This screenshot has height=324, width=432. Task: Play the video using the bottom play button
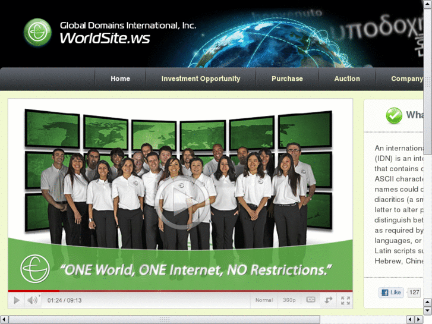pyautogui.click(x=17, y=300)
